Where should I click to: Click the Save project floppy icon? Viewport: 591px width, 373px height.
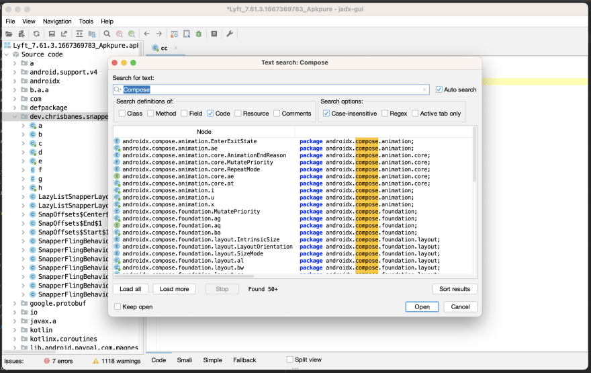(x=52, y=34)
